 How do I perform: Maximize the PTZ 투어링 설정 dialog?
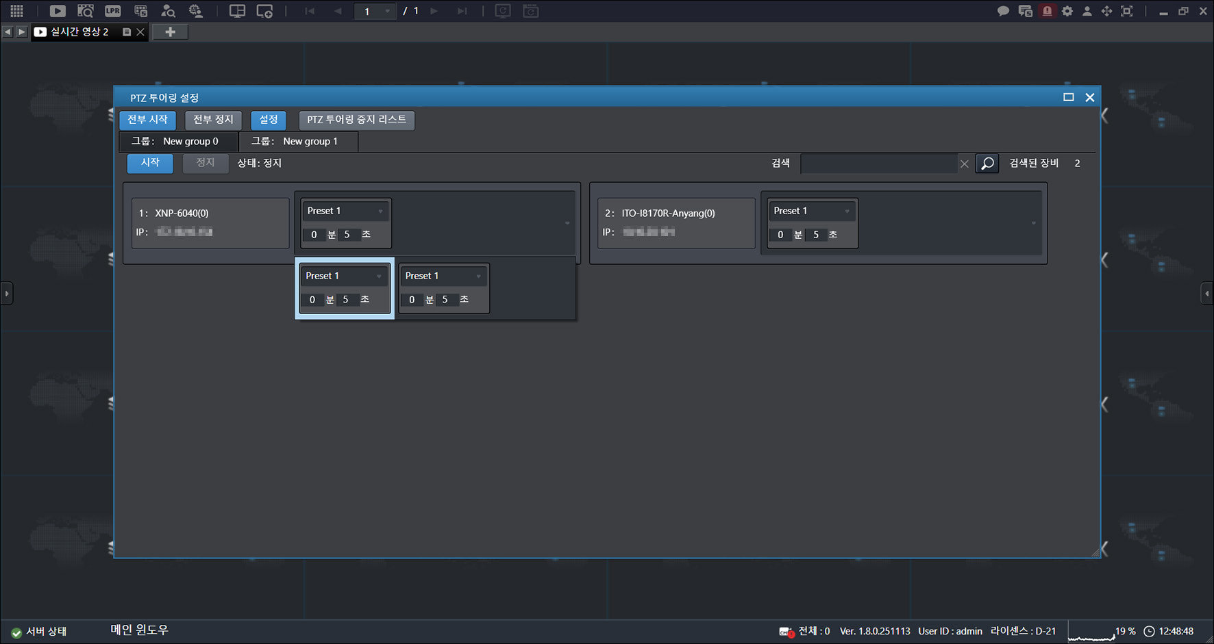(x=1068, y=97)
